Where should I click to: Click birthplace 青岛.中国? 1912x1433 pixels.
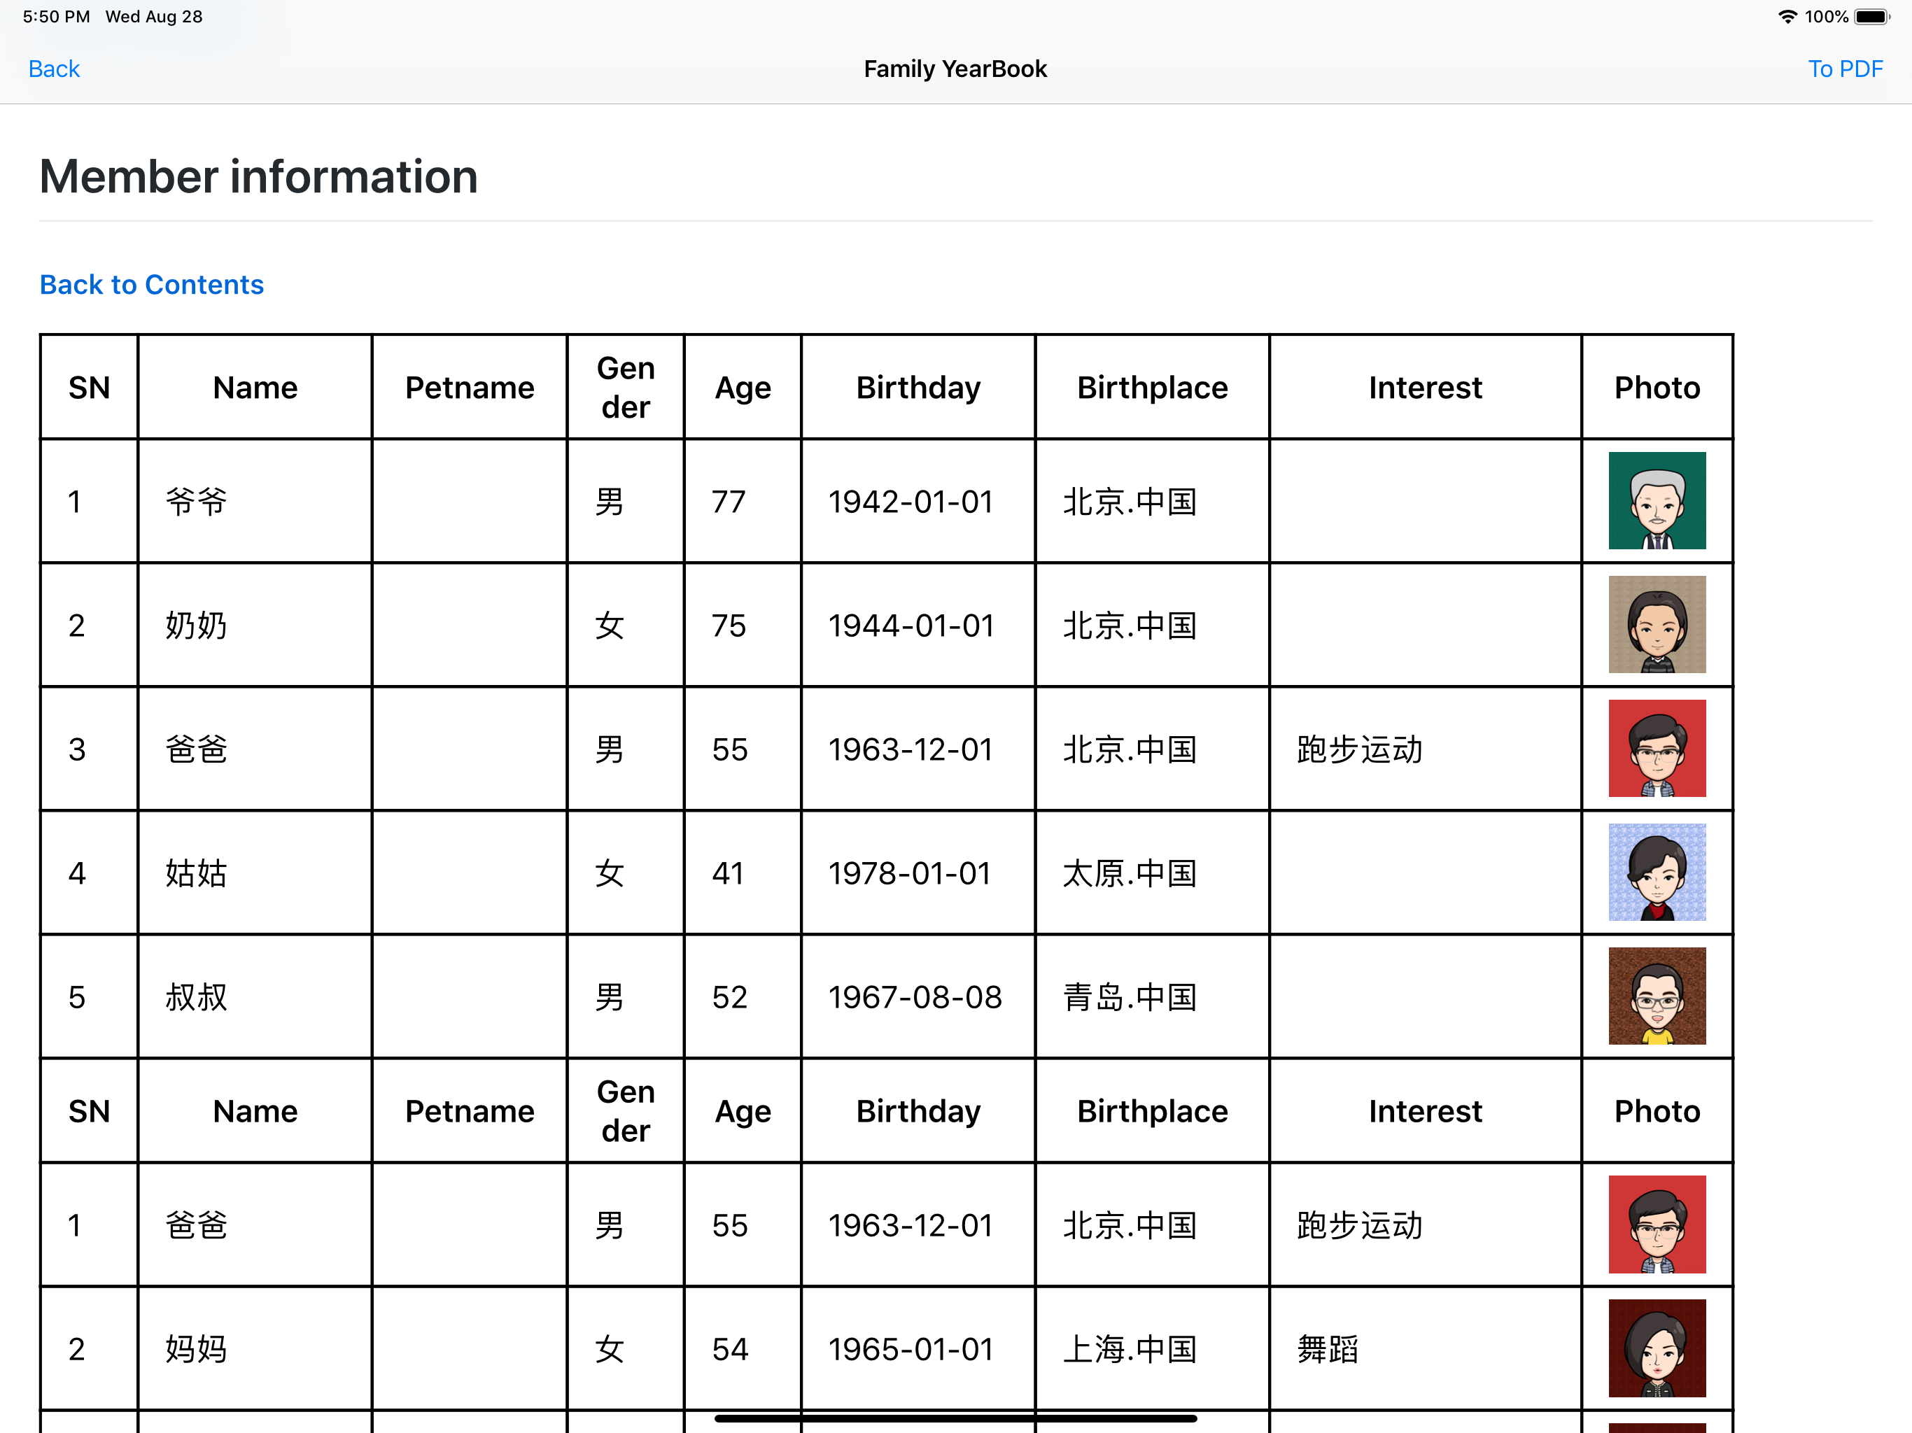1129,996
